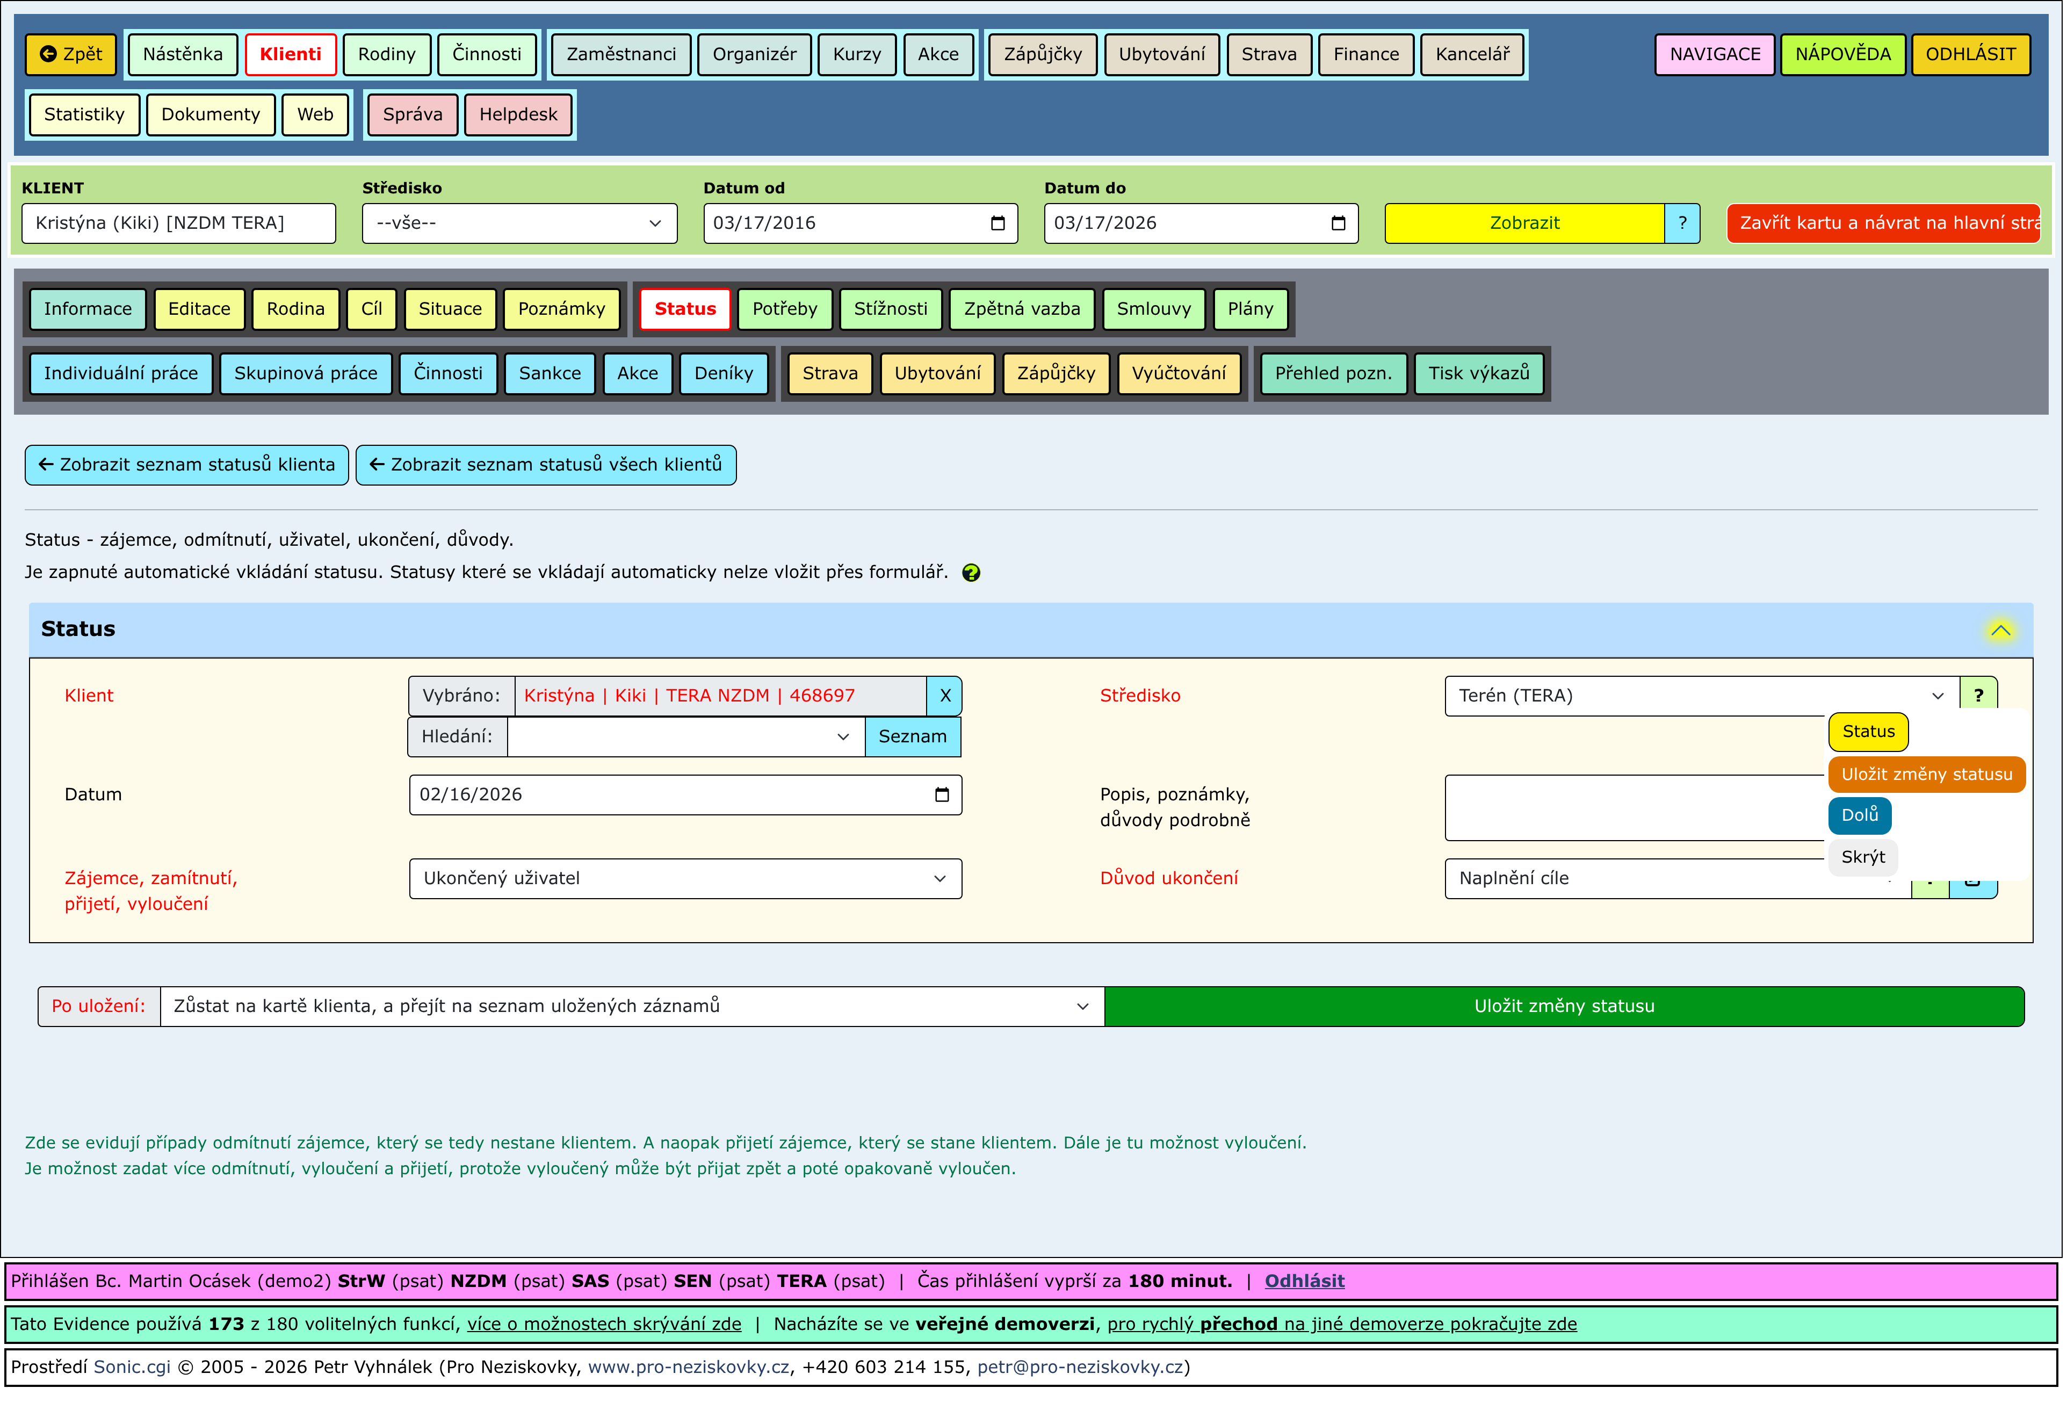Open Datum do calendar picker icon

coord(1339,223)
